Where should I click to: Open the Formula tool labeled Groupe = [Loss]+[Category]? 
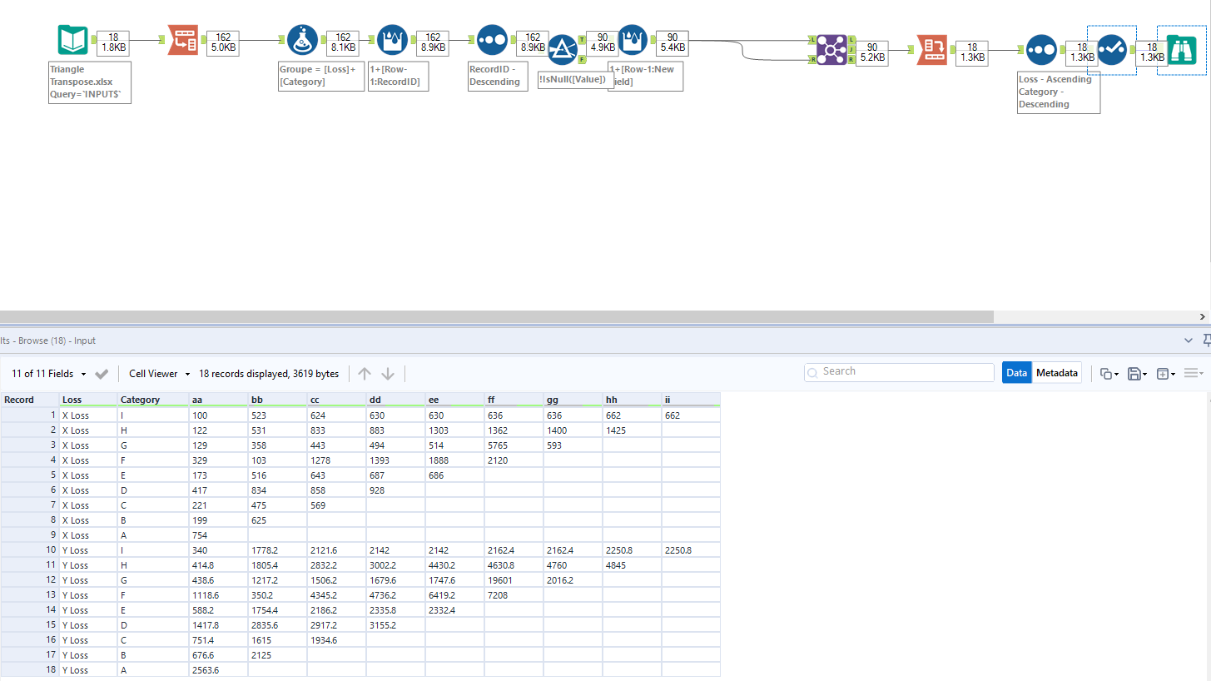pyautogui.click(x=302, y=39)
